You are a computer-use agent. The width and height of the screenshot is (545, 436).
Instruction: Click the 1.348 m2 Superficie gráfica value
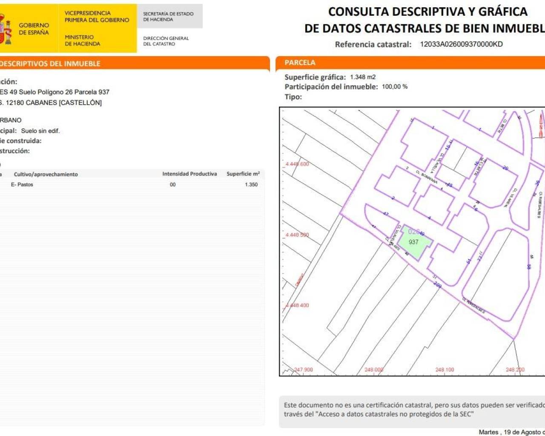[x=363, y=77]
